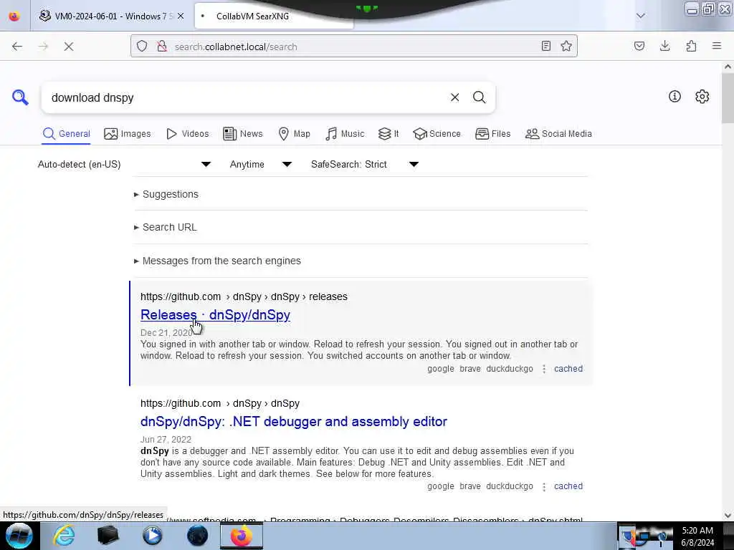The image size is (734, 550).
Task: Switch to Files search category
Action: point(493,134)
